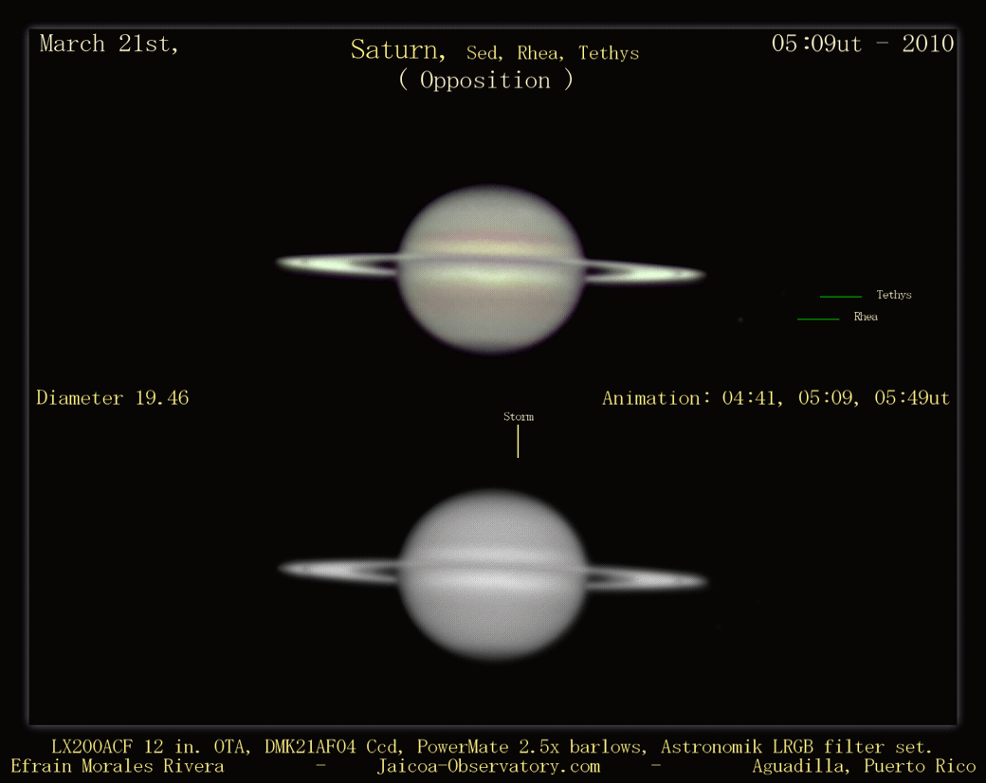Screen dimensions: 986x783
Task: Click the 'Aguadilla, Puerto Rico' location text
Action: (864, 767)
